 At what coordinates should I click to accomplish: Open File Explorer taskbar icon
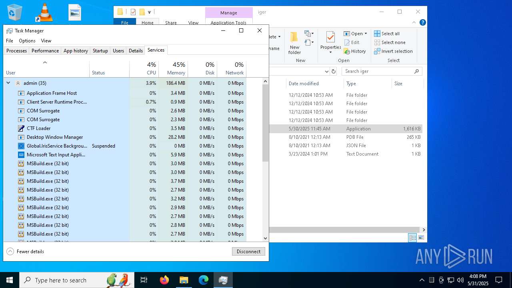[184, 280]
